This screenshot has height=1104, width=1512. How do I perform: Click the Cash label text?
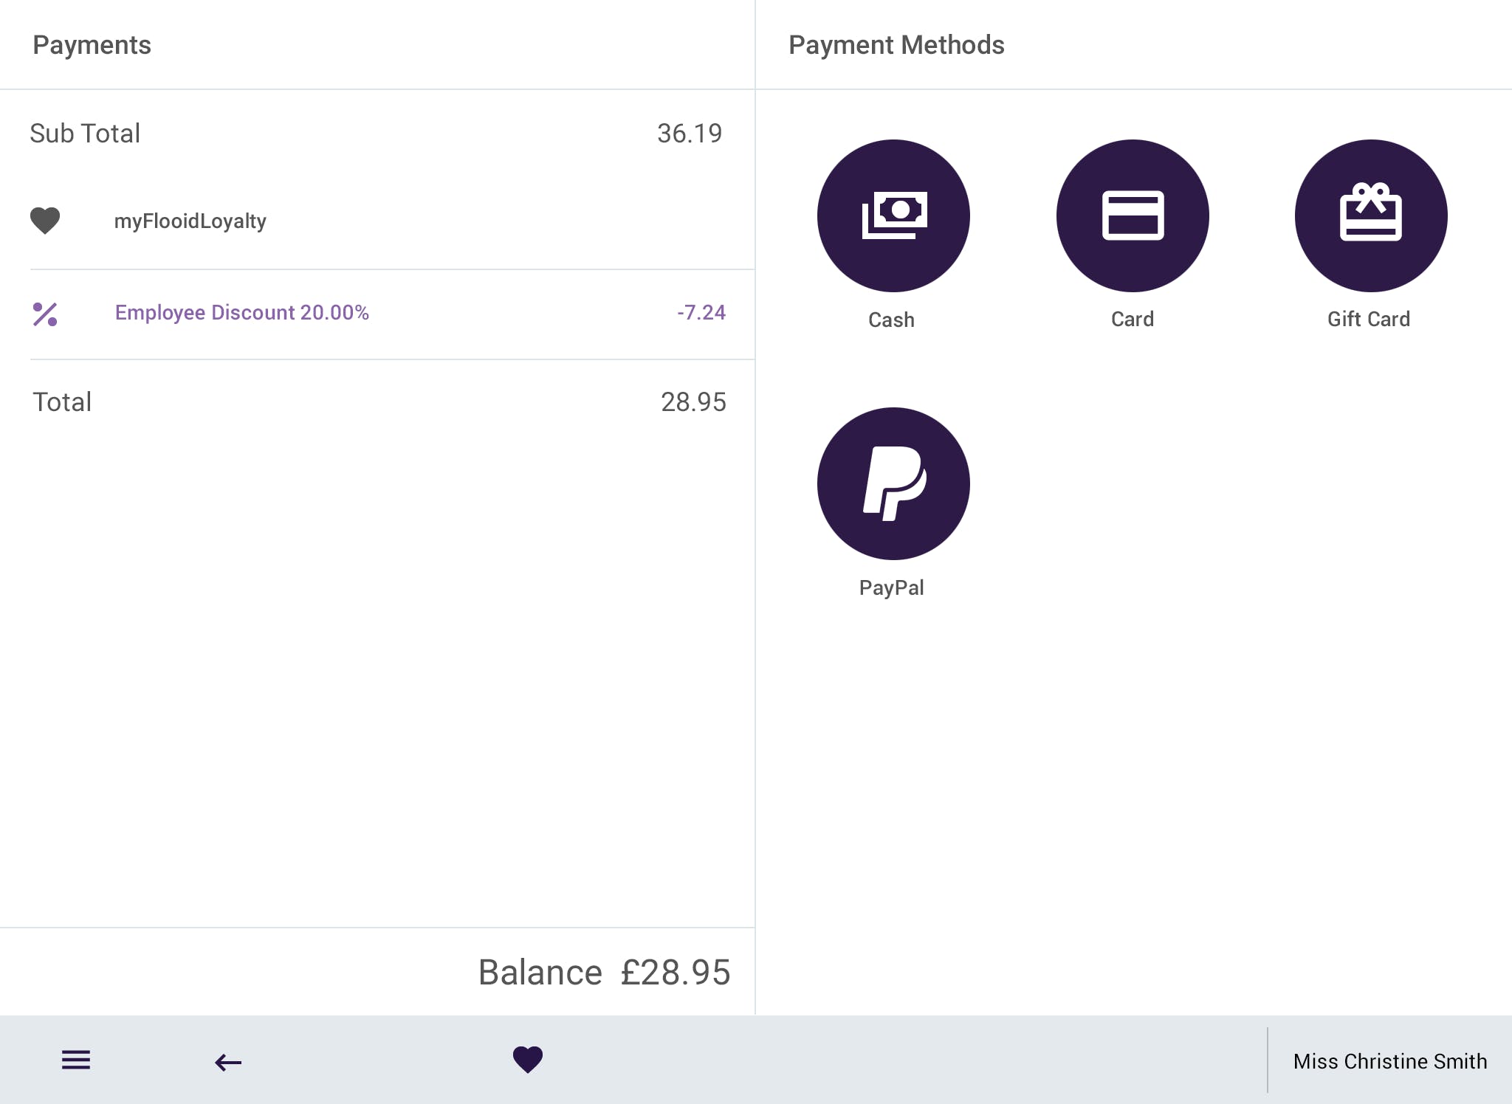coord(891,320)
